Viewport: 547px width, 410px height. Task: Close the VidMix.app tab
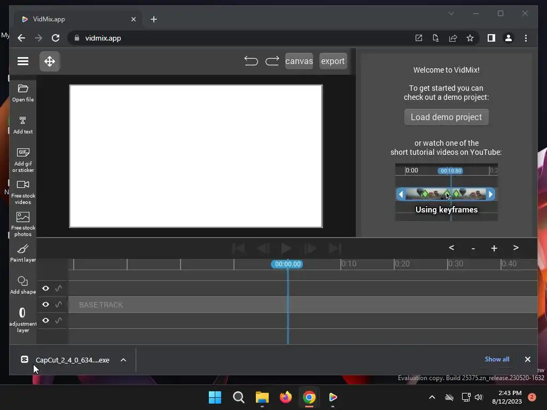[x=133, y=19]
